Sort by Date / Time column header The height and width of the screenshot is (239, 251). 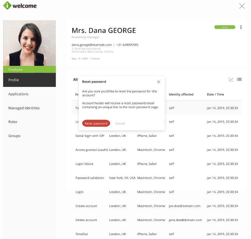pos(215,94)
